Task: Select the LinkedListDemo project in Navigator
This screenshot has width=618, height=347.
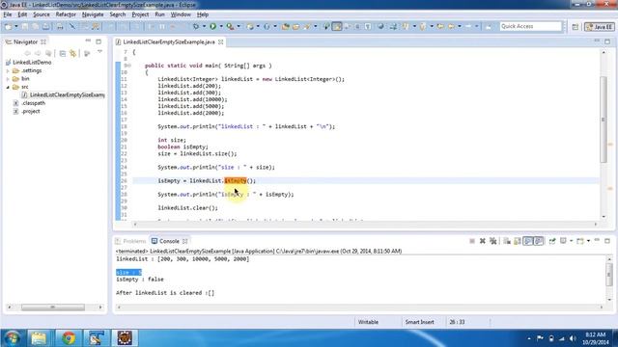Action: (32, 62)
